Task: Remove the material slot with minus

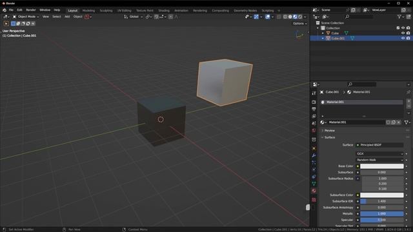Action: (x=408, y=106)
